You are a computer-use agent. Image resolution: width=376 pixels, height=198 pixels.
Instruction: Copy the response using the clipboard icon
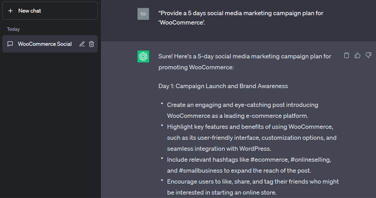346,55
